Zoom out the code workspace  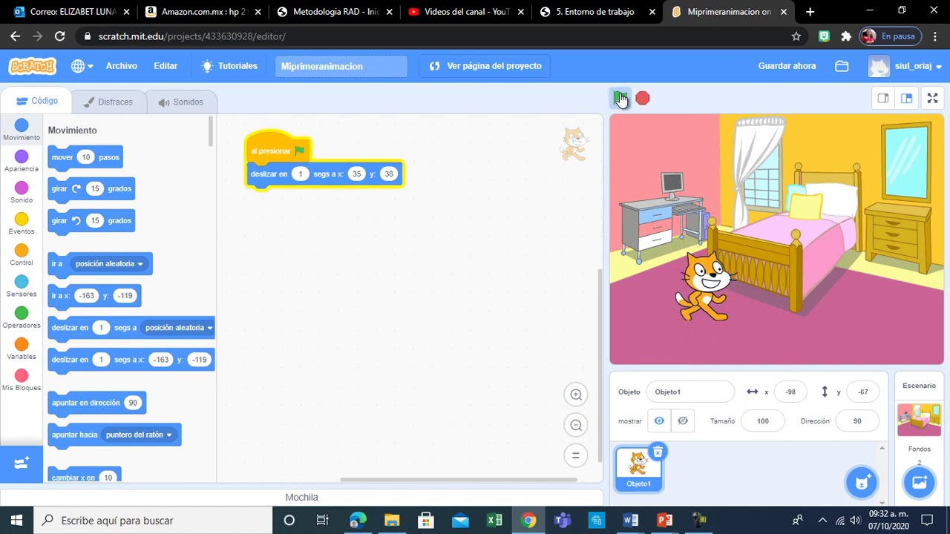(576, 425)
